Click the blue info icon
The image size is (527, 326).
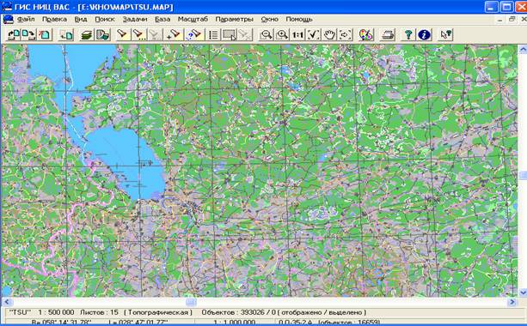click(x=424, y=34)
